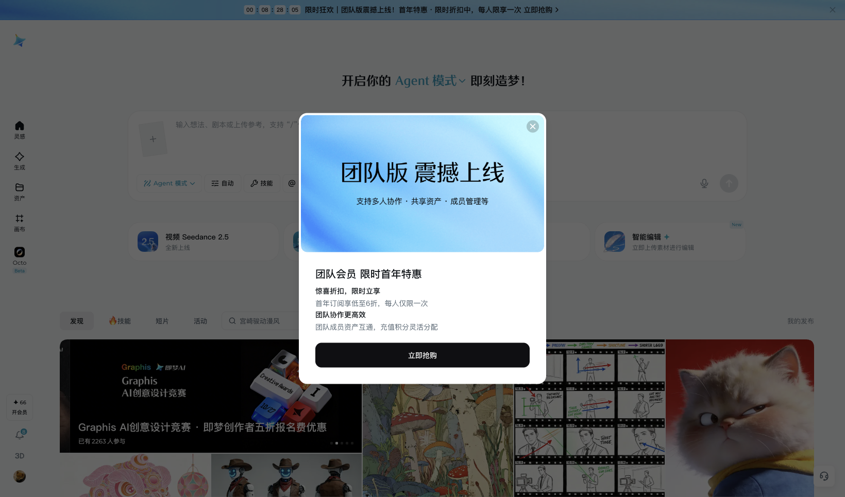Viewport: 845px width, 497px height.
Task: Click the plus upload reference card
Action: coord(153,139)
